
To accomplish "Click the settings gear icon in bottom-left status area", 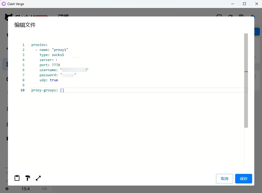I will tap(7, 189).
